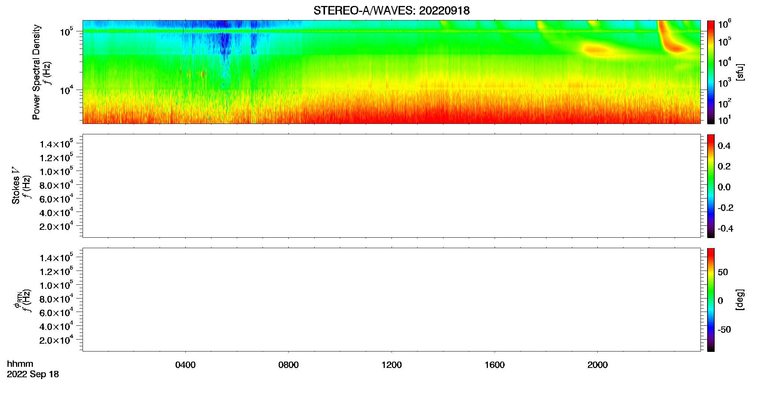Click the spectrogram panel's 10^4 frequency tick label
783x403 pixels.
coord(66,90)
